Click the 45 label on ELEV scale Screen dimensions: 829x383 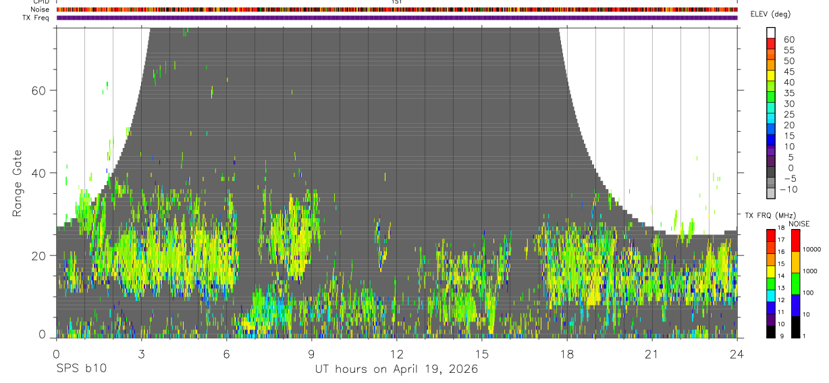point(788,72)
